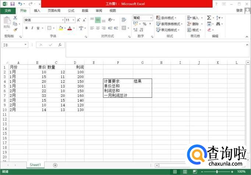The height and width of the screenshot is (175, 251).
Task: Click the Undo arrow icon
Action: click(20, 4)
